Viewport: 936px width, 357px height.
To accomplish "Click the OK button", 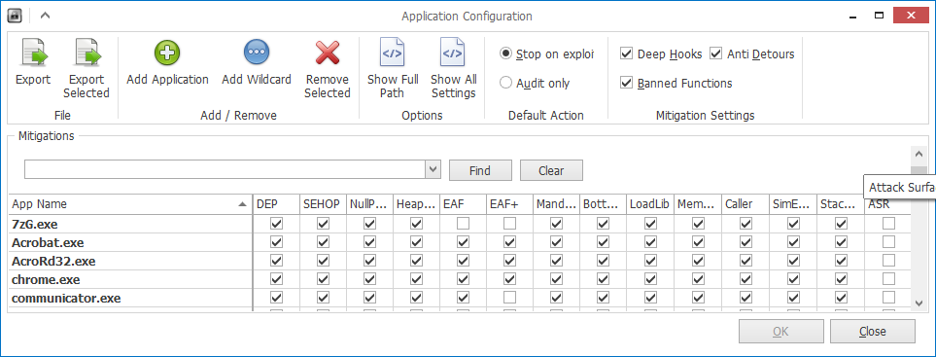I will click(780, 332).
